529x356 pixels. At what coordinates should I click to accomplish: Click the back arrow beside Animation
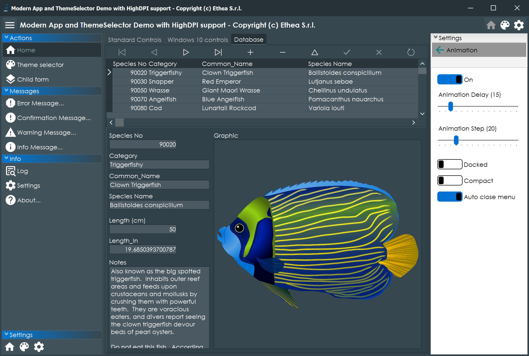[440, 50]
